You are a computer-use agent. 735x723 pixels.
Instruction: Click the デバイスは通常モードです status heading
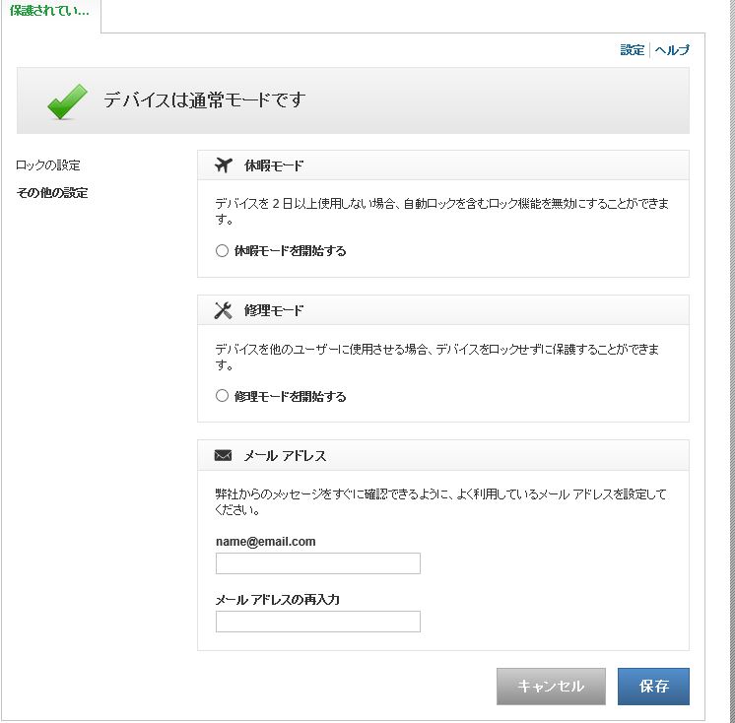205,100
